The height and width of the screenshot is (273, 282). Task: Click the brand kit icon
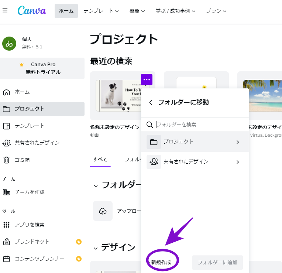[7, 242]
